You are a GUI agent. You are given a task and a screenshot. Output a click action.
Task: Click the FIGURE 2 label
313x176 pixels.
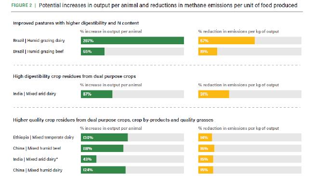22,5
